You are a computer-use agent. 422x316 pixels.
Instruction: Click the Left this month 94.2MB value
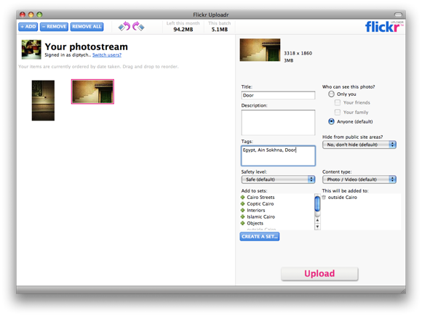pos(183,29)
